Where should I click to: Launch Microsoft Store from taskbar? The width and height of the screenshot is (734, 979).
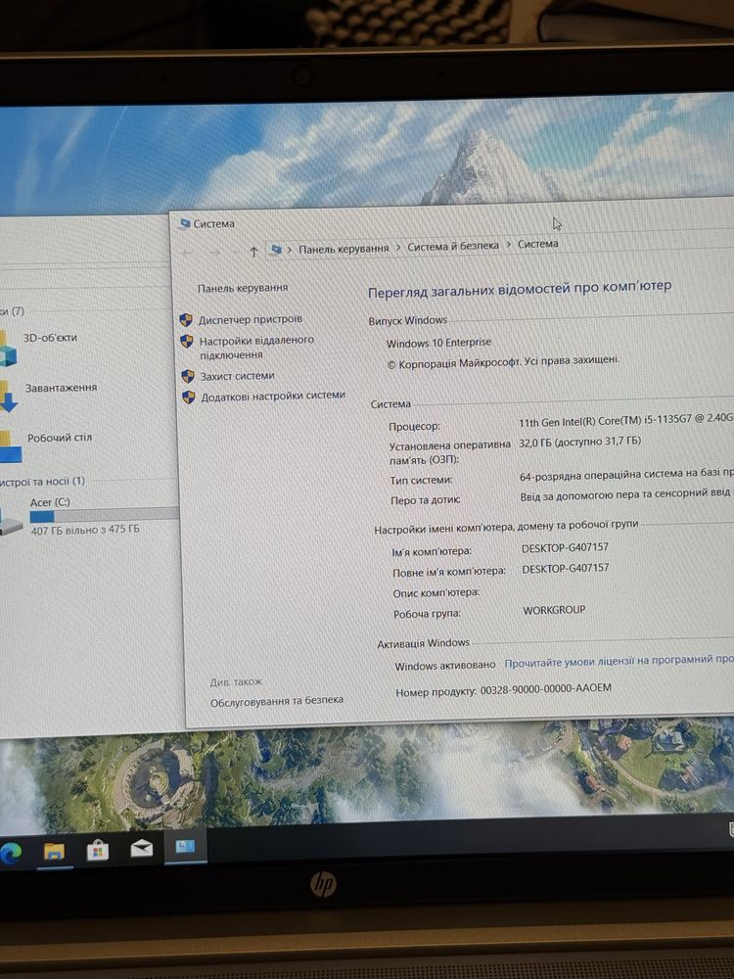tap(97, 851)
